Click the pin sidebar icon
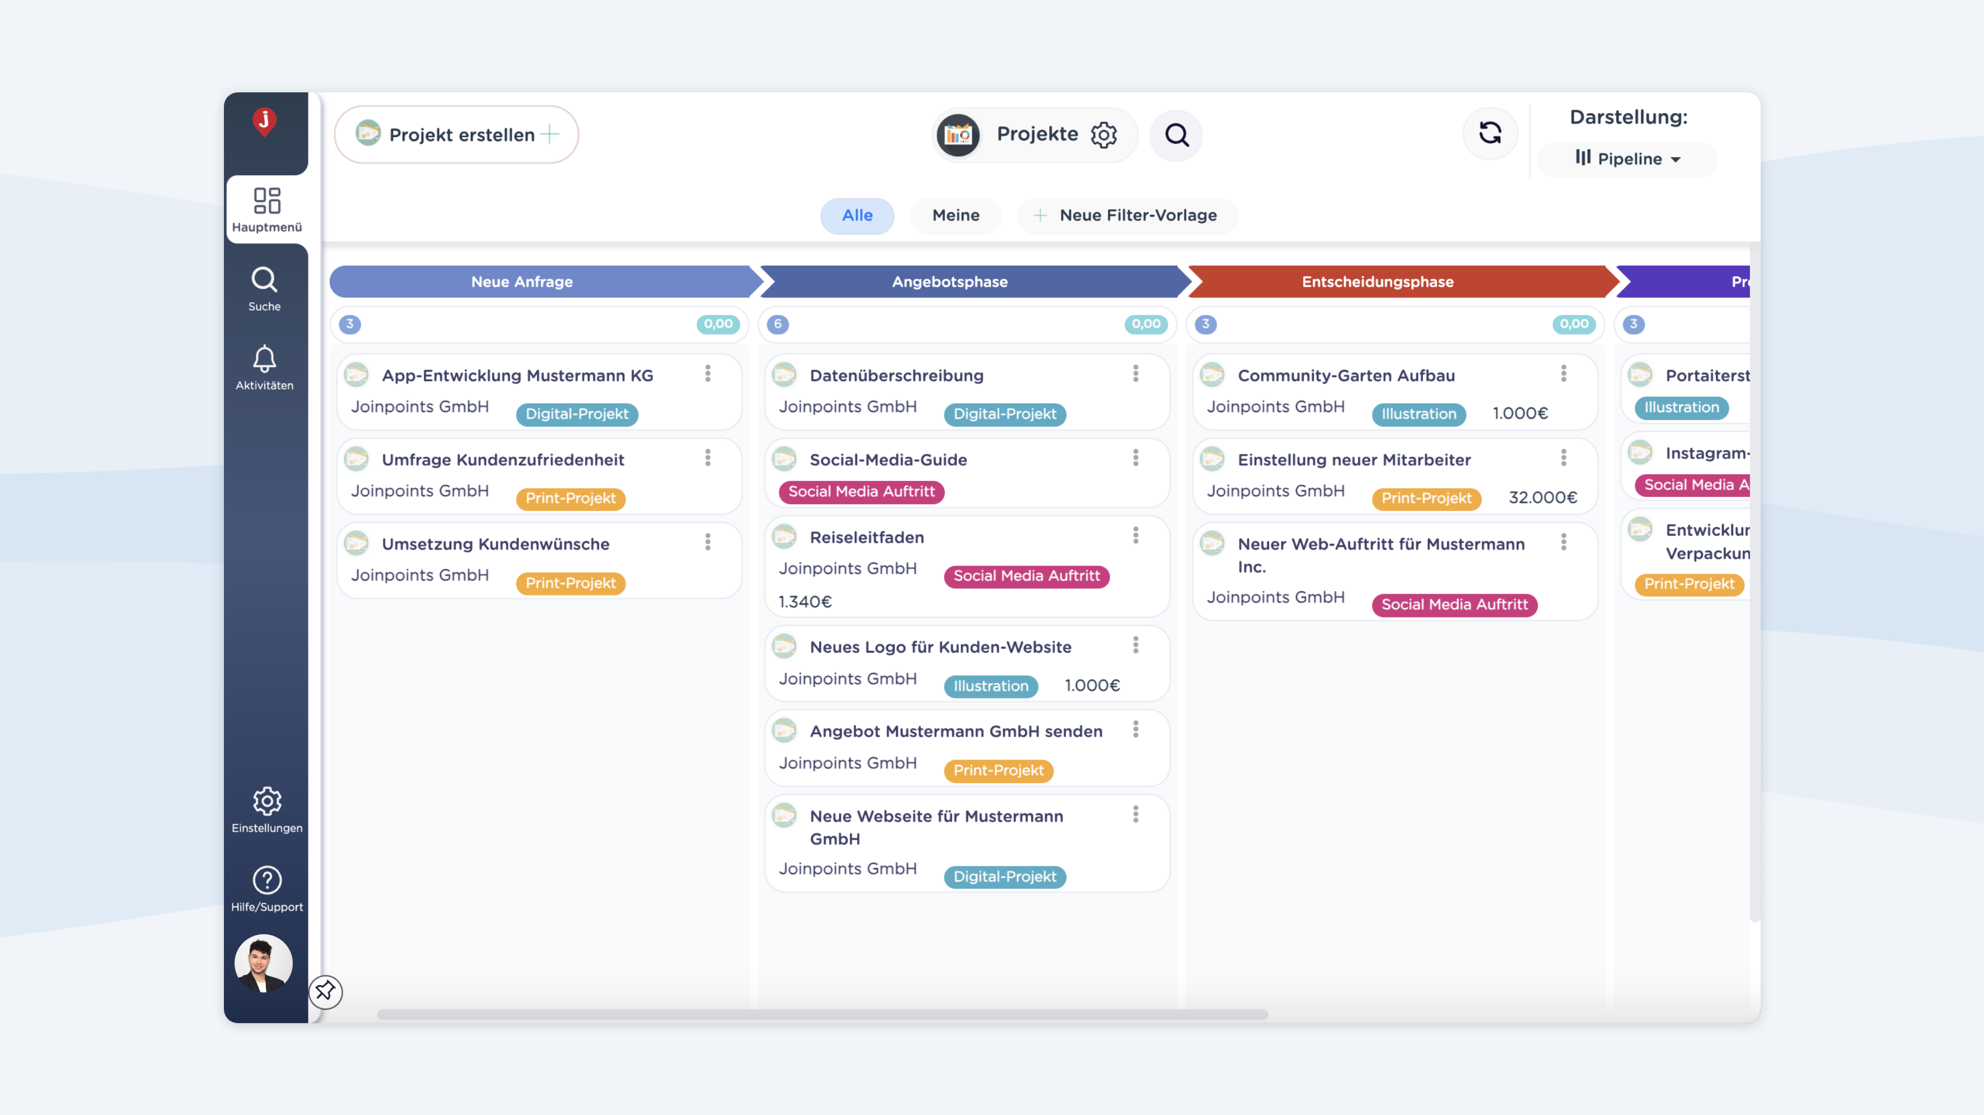1984x1115 pixels. click(325, 991)
